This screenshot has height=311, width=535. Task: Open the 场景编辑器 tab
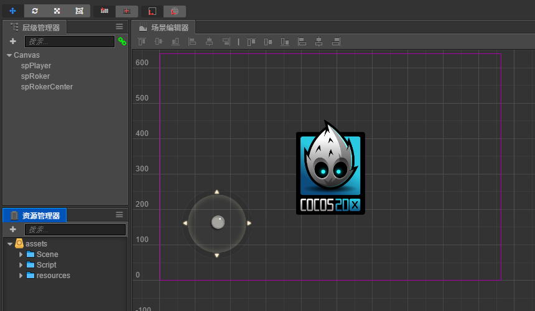[164, 27]
